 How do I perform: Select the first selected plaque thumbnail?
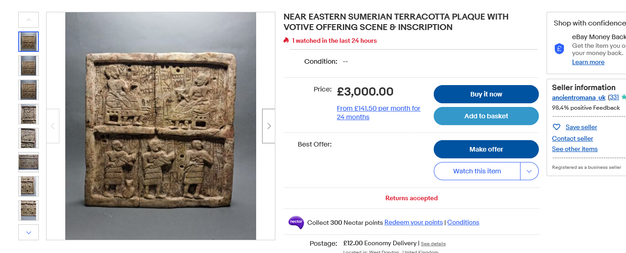[x=29, y=41]
